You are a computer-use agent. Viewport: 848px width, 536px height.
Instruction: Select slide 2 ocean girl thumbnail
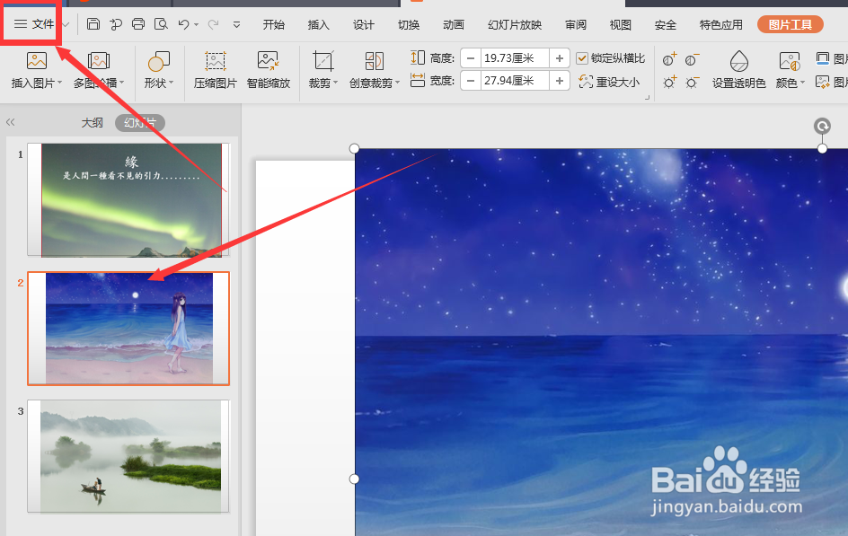click(128, 328)
